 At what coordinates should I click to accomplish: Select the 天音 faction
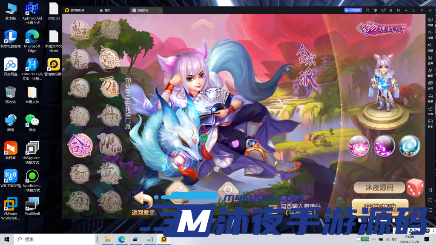[x=79, y=88]
